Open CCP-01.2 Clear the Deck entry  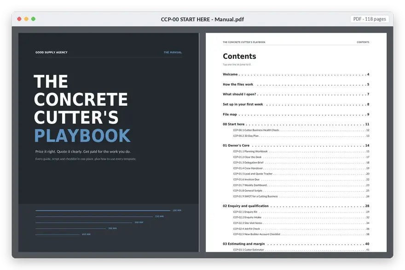pyautogui.click(x=301, y=157)
